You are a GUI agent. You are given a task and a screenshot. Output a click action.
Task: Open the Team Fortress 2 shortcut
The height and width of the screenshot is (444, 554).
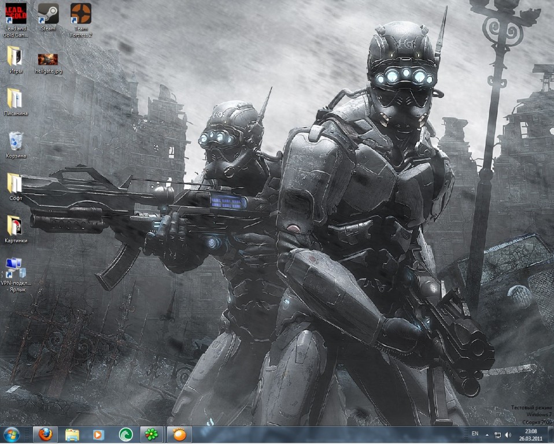(81, 20)
